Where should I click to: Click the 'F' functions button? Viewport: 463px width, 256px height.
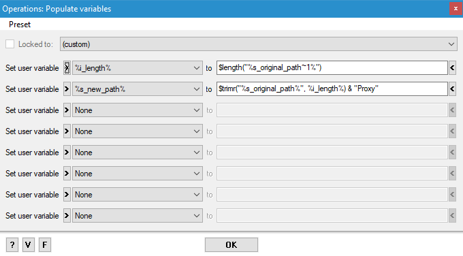pyautogui.click(x=44, y=245)
